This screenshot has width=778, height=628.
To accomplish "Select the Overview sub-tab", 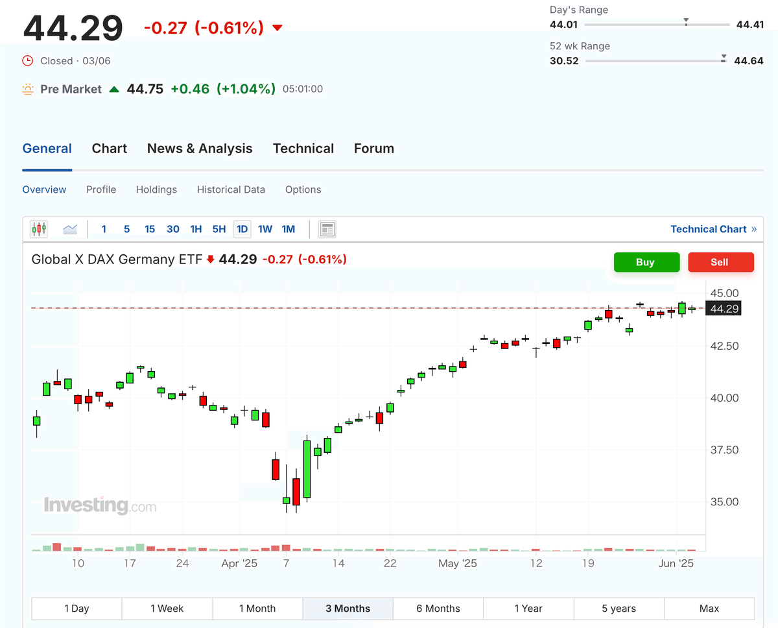I will pyautogui.click(x=44, y=189).
